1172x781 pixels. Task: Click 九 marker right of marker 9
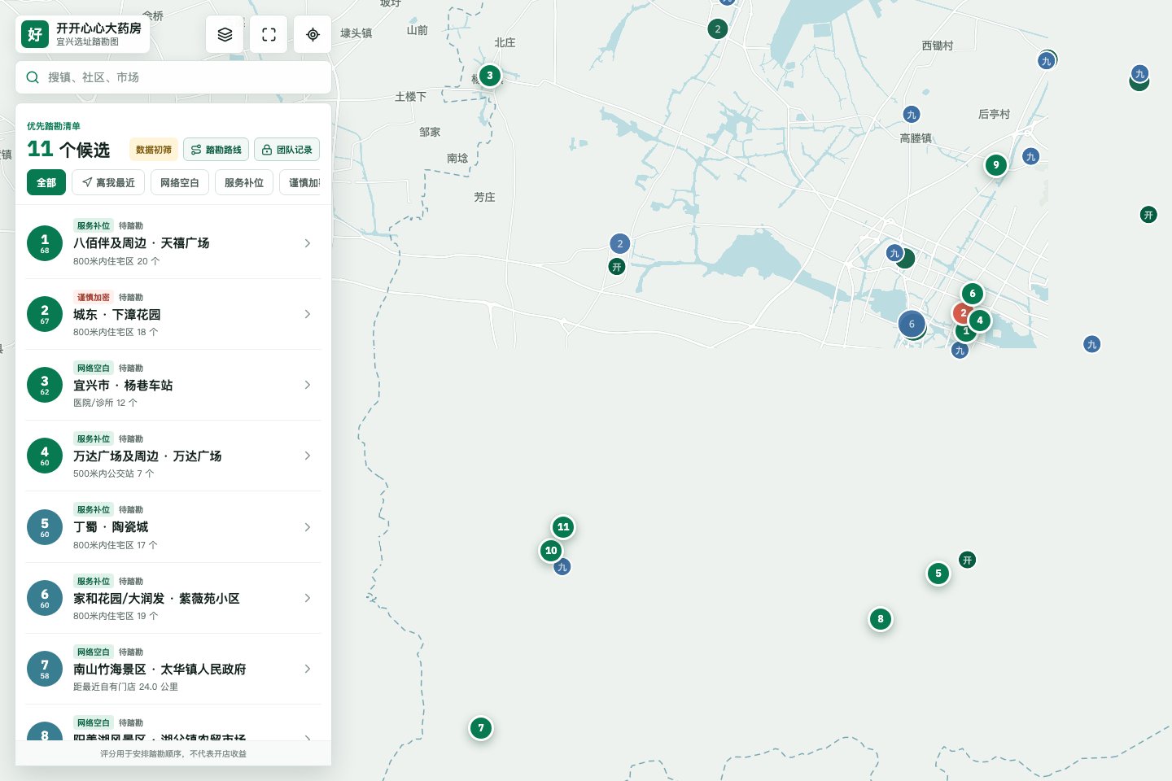pyautogui.click(x=1031, y=157)
